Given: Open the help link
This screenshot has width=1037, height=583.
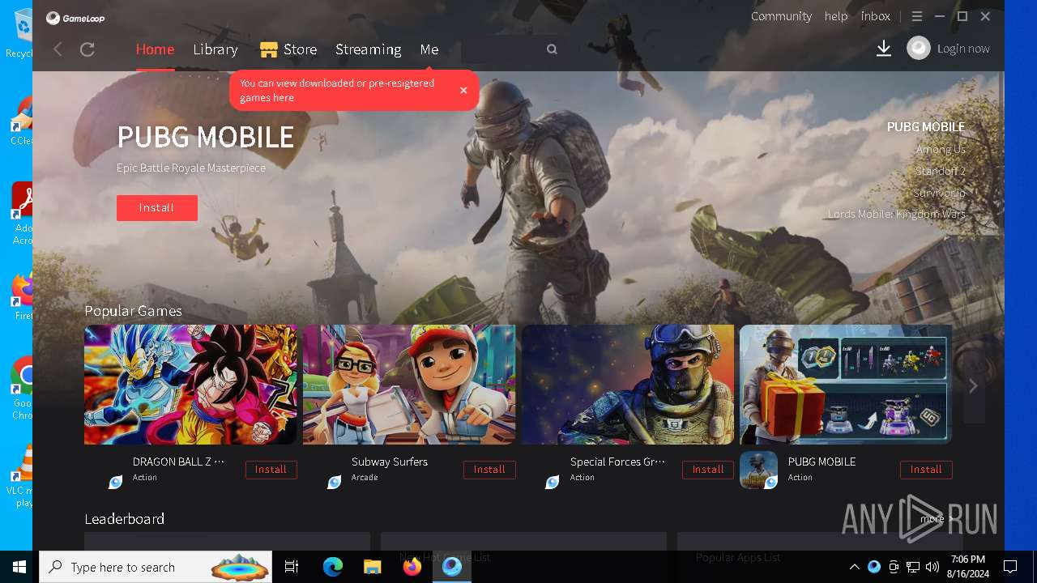Looking at the screenshot, I should tap(836, 16).
